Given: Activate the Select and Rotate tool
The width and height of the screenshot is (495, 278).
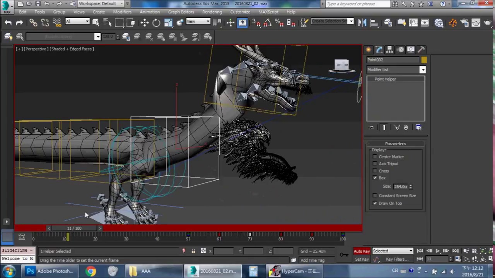Looking at the screenshot, I should pos(156,22).
